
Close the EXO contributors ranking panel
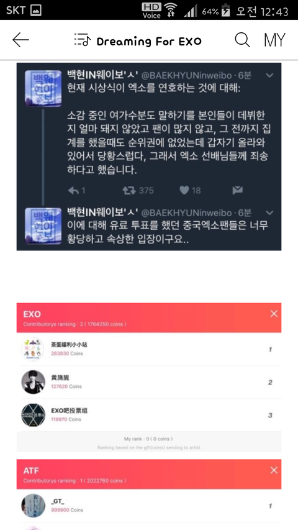click(274, 314)
